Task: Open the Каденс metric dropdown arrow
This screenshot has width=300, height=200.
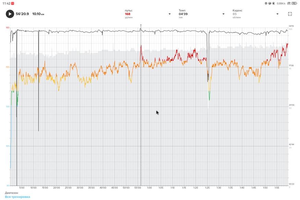Action: click(x=277, y=14)
